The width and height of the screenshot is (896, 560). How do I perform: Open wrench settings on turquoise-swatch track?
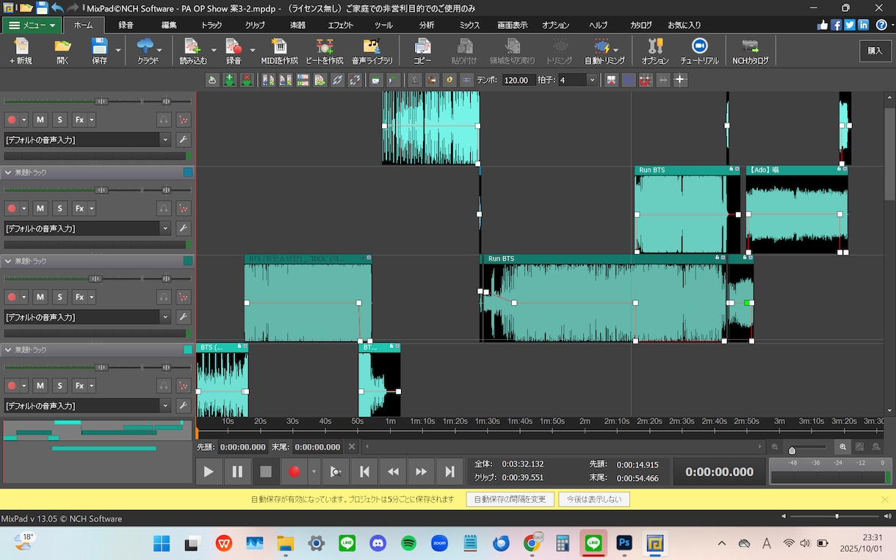tap(184, 406)
